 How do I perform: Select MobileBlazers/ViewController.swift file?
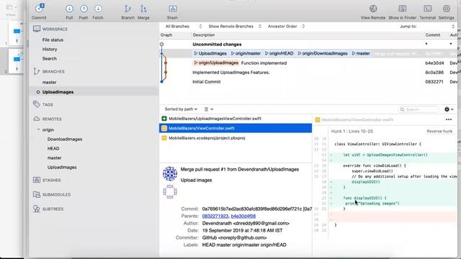pyautogui.click(x=236, y=128)
